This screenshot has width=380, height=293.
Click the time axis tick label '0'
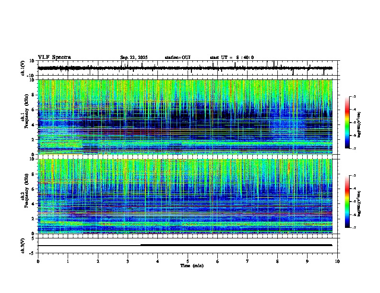point(38,261)
